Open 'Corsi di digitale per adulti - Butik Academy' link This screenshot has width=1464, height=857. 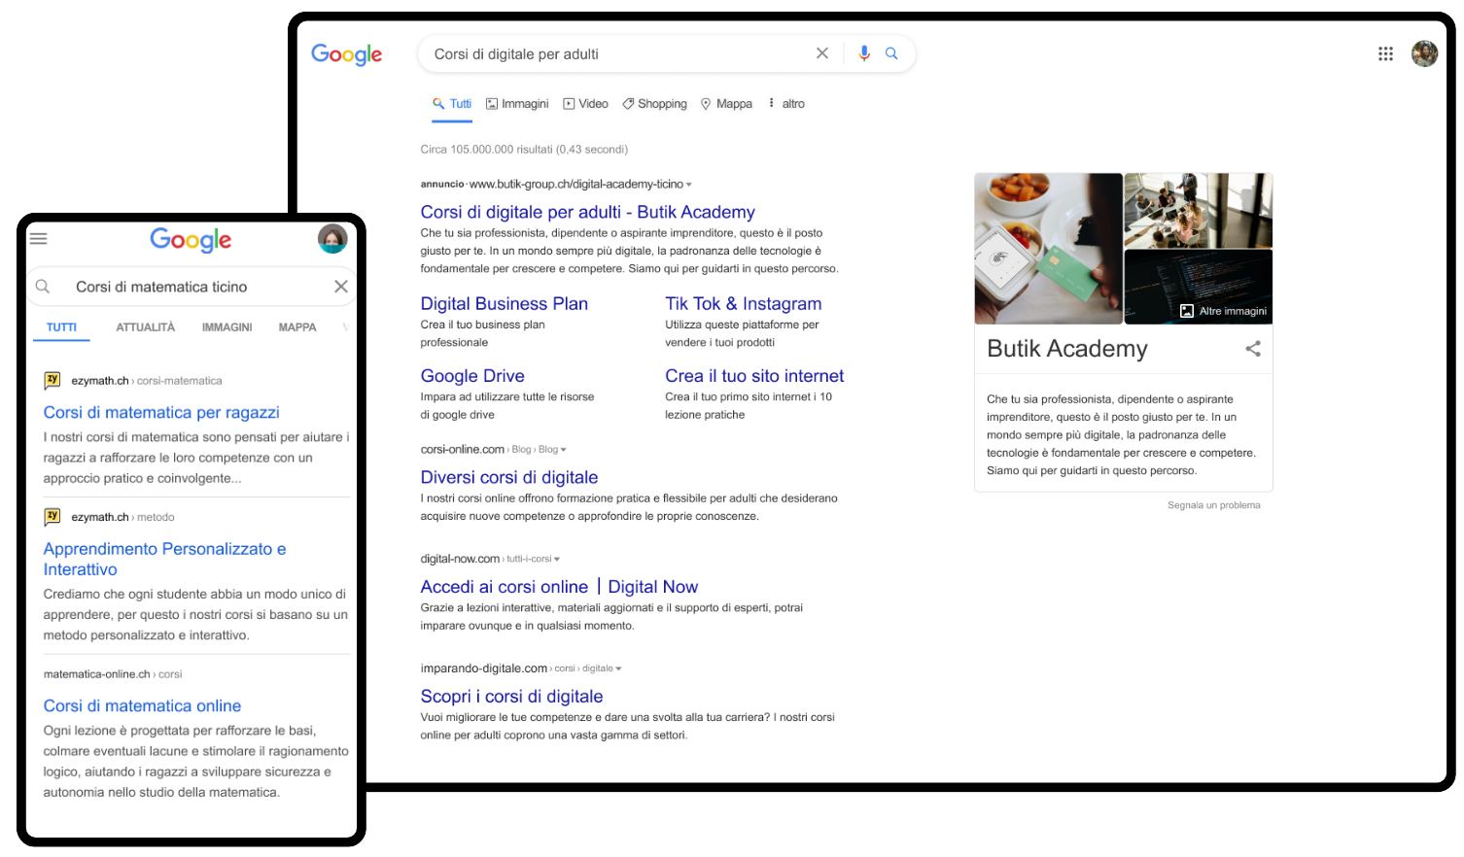pyautogui.click(x=587, y=212)
